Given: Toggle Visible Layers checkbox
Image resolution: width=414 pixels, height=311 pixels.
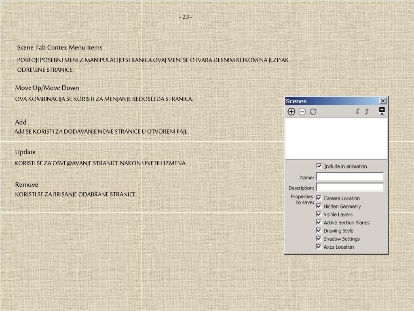Looking at the screenshot, I should tap(319, 214).
